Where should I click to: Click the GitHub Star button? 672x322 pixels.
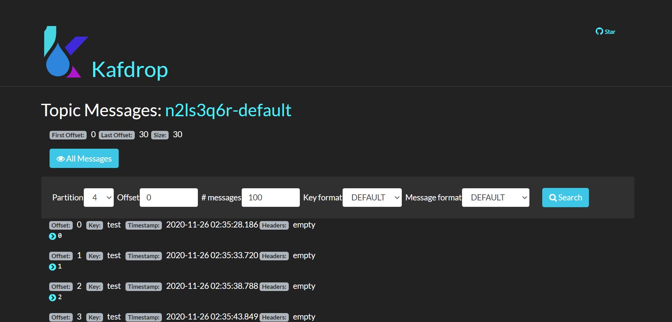point(605,32)
